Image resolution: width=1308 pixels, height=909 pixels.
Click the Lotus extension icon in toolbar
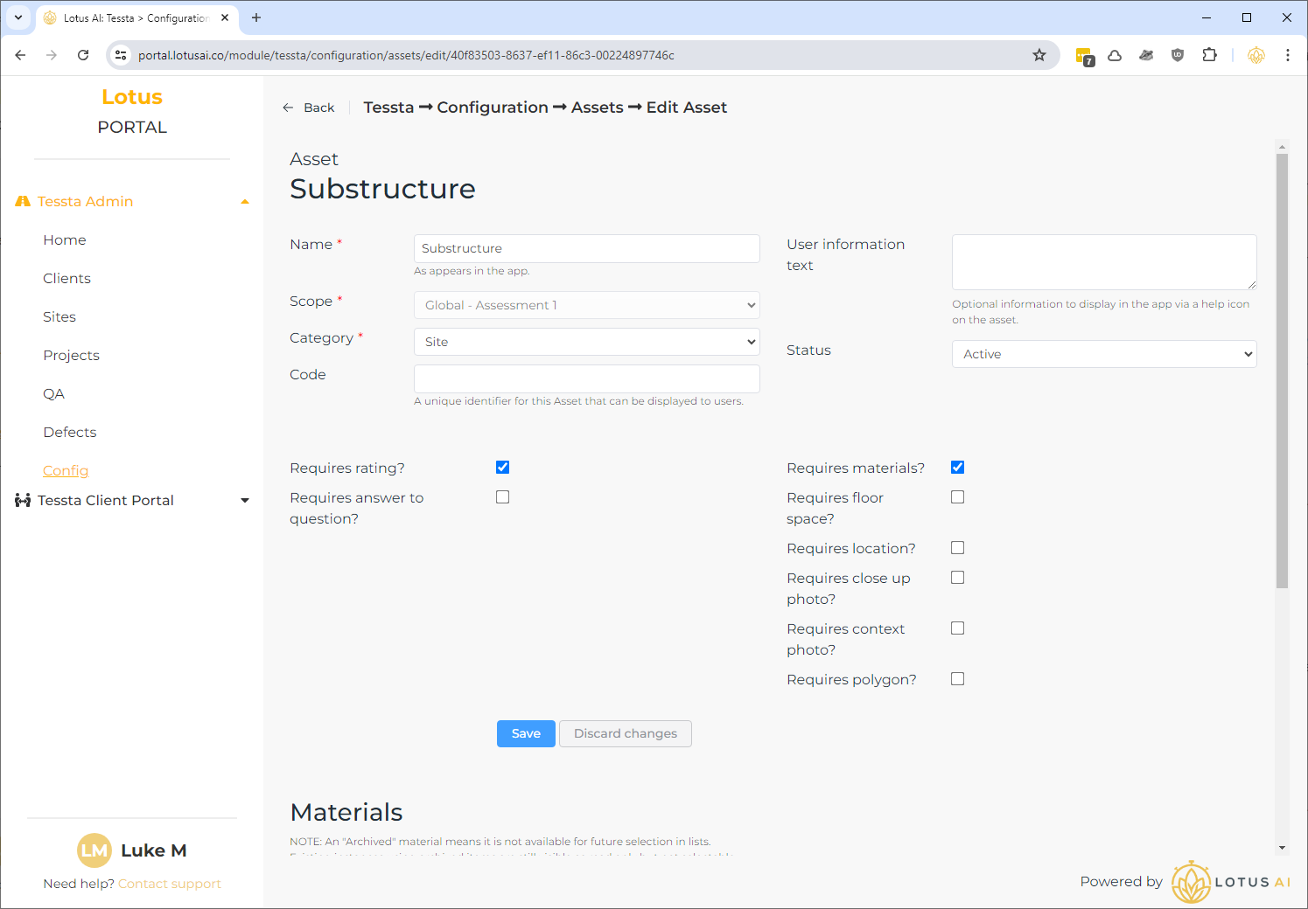[x=1256, y=55]
